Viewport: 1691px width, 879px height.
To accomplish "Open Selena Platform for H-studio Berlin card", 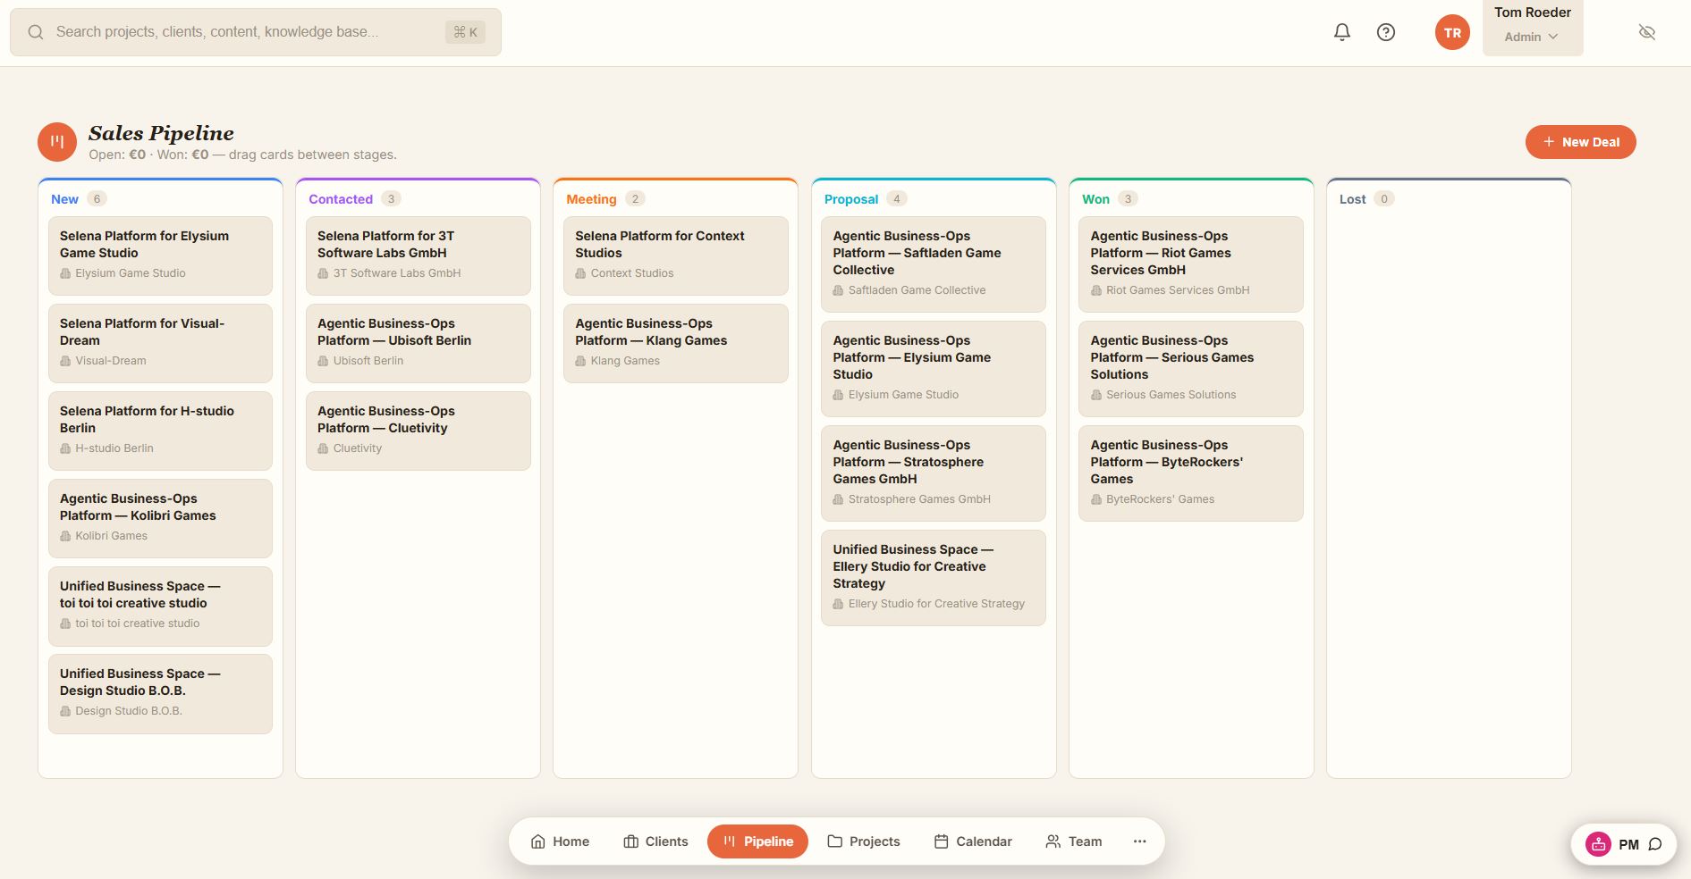I will (160, 431).
